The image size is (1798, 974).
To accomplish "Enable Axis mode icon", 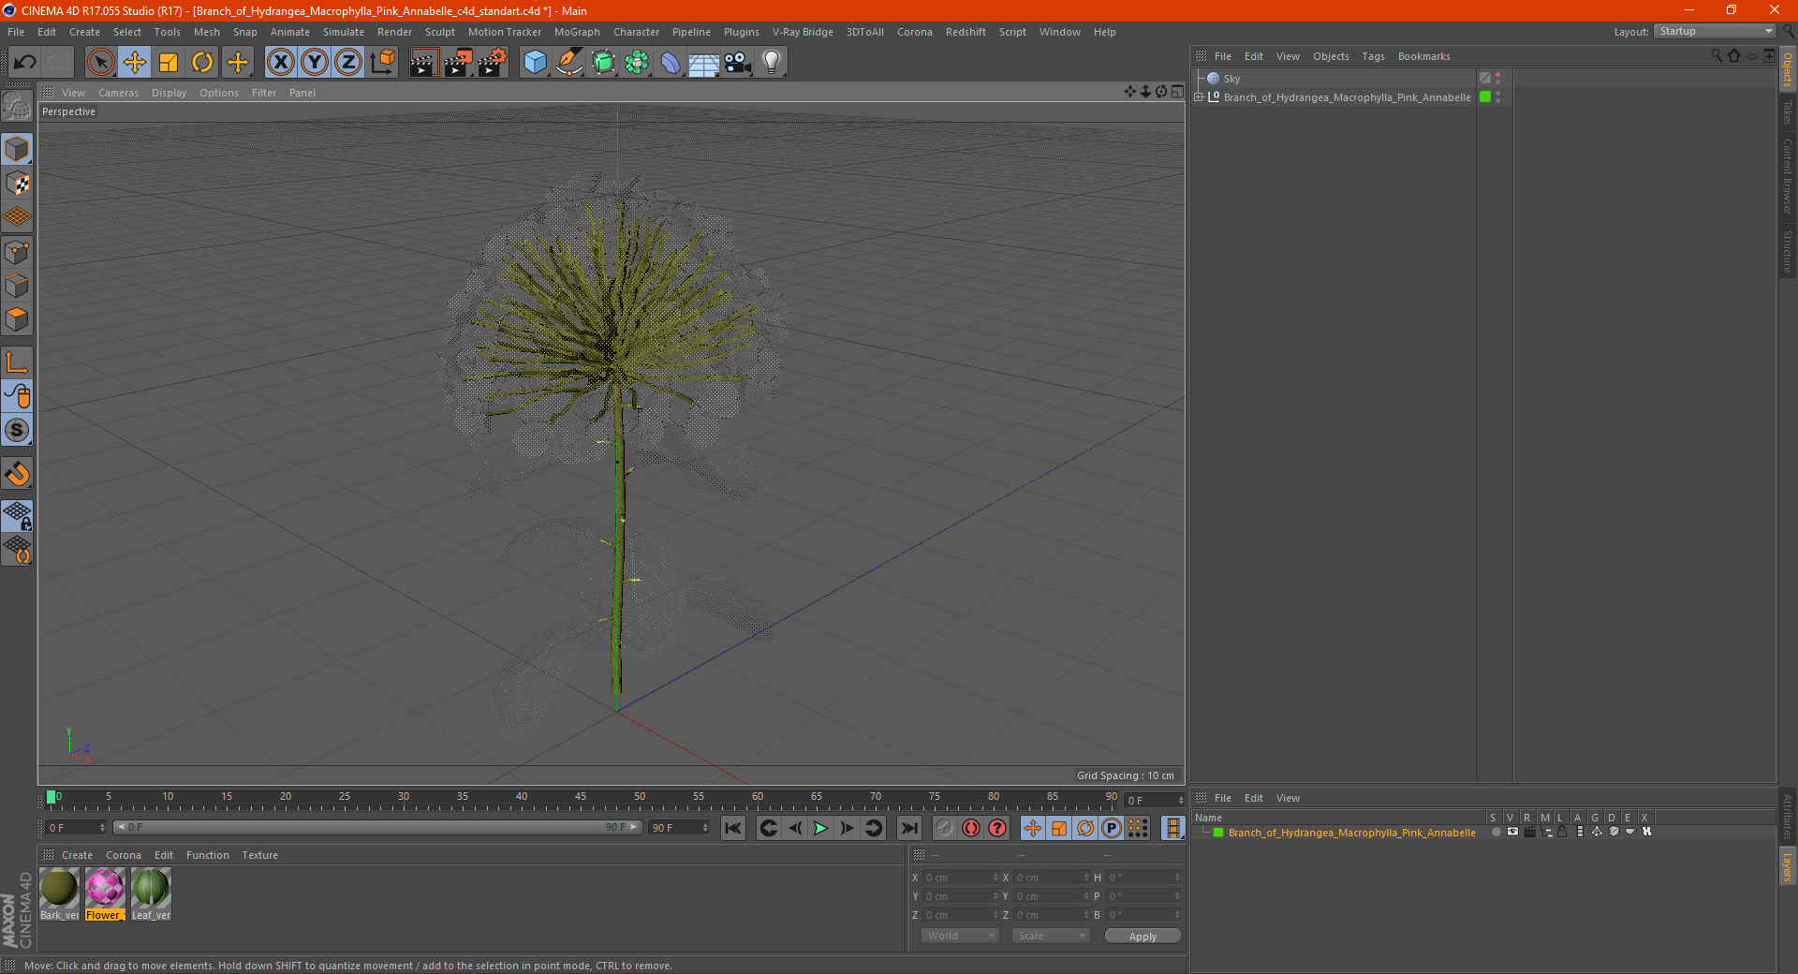I will click(17, 362).
